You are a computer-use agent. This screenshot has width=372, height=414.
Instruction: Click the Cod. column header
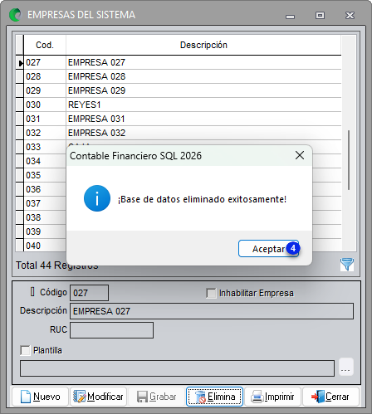pyautogui.click(x=45, y=45)
